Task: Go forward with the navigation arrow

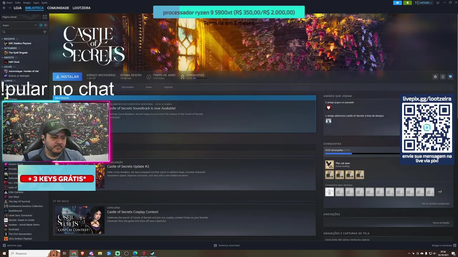Action: (x=9, y=8)
